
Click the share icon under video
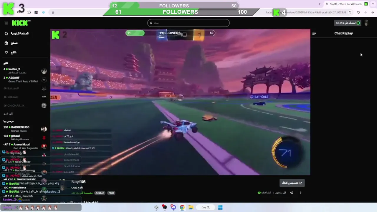(291, 193)
